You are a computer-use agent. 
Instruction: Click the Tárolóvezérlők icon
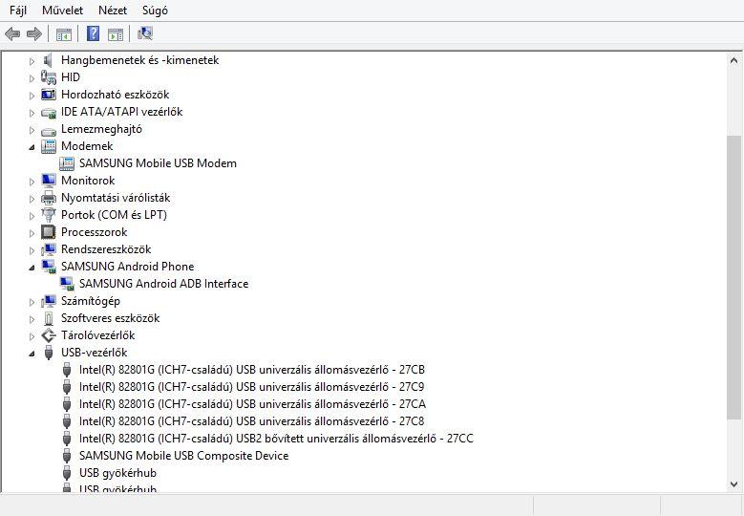click(49, 335)
